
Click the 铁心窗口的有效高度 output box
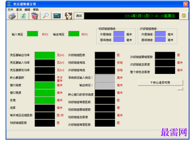[105, 93]
